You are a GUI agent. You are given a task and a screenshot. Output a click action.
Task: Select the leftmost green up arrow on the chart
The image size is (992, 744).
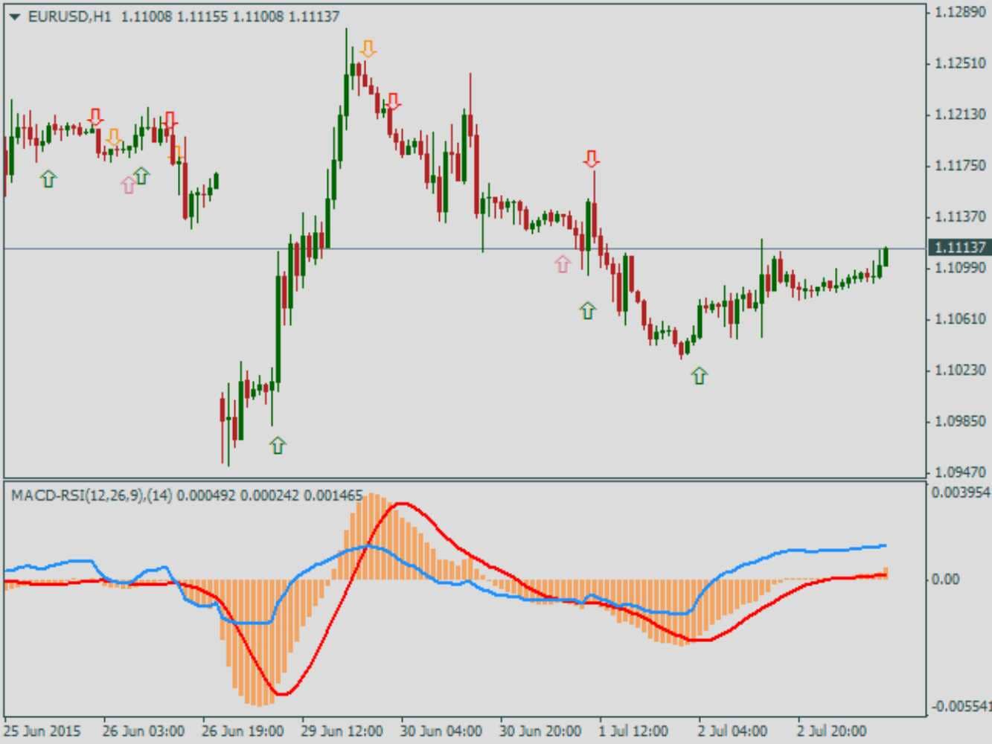48,179
